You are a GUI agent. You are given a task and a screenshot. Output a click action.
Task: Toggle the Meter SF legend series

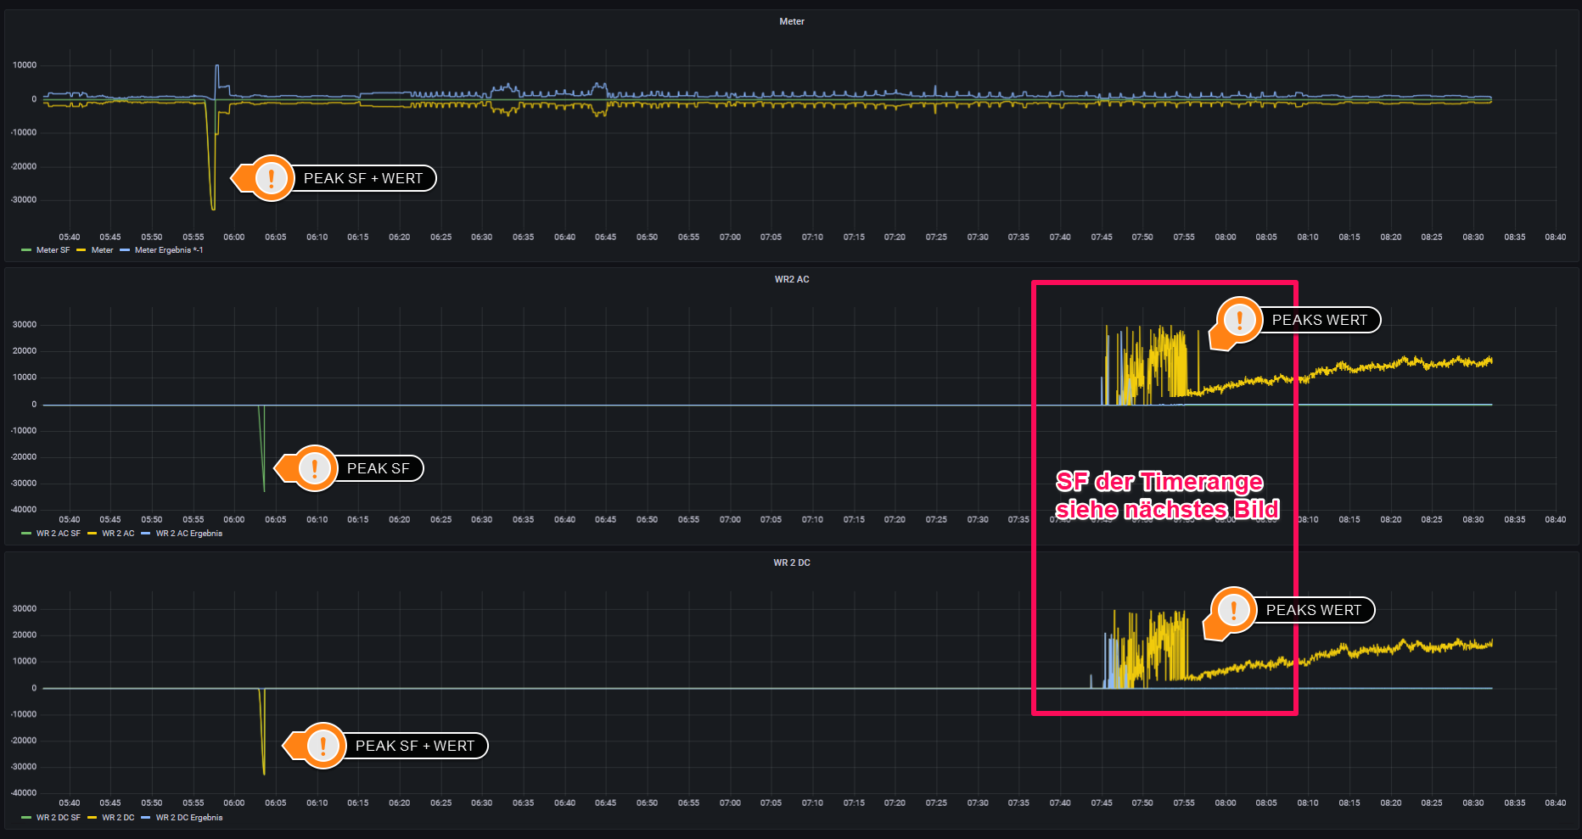53,250
